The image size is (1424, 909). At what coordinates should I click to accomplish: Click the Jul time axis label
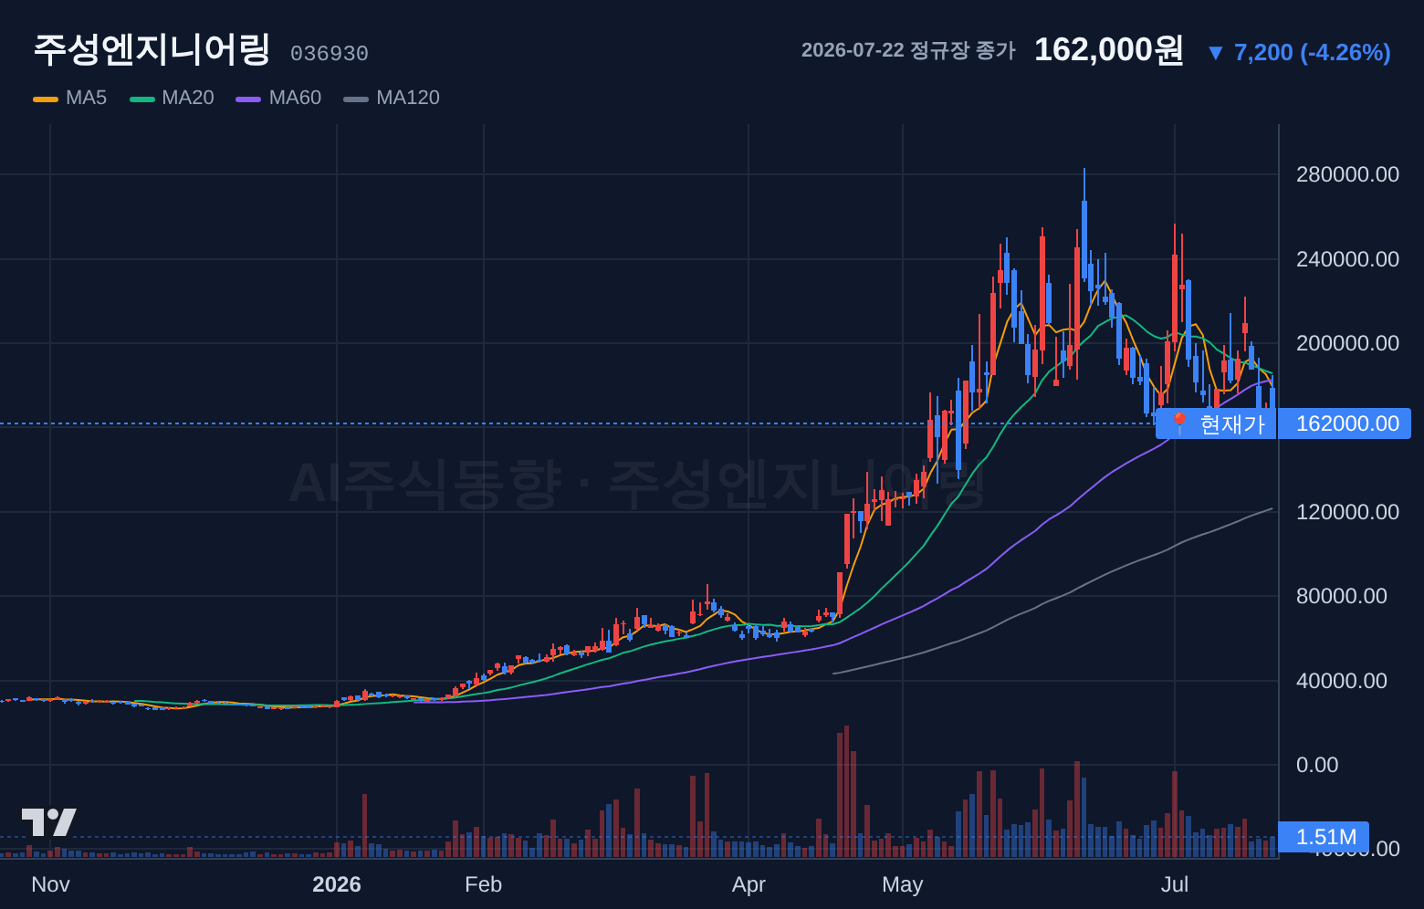pyautogui.click(x=1175, y=884)
